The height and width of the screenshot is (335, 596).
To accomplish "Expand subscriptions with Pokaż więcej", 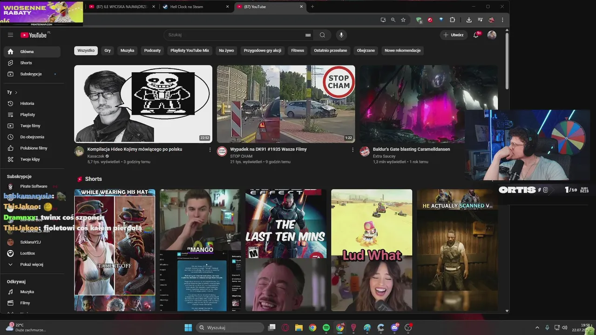I will [32, 264].
